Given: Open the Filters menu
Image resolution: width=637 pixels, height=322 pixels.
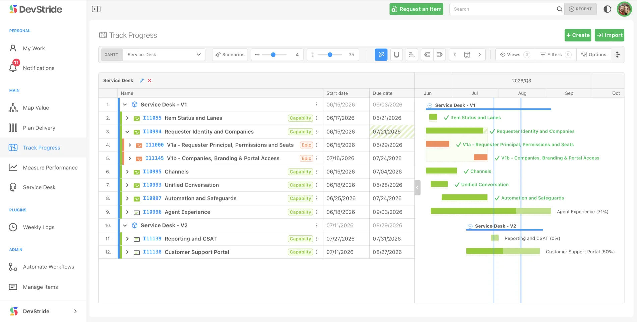Looking at the screenshot, I should [555, 55].
